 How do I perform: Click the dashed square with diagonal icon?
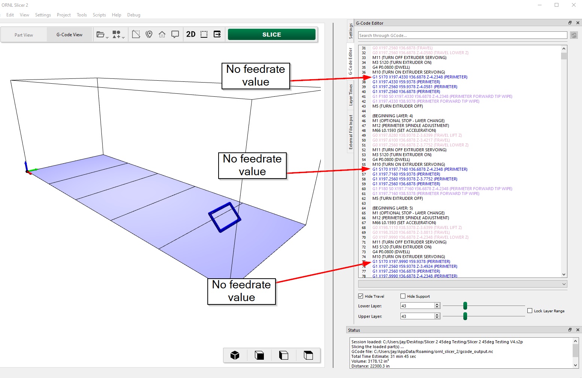pos(136,34)
